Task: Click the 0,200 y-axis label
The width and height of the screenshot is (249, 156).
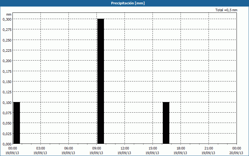Action: pyautogui.click(x=7, y=61)
